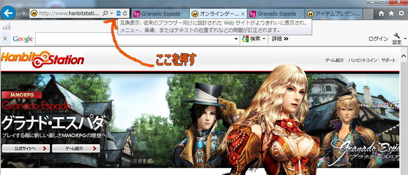Switch to the first Granado Espada tab
408x175 pixels.
[161, 14]
